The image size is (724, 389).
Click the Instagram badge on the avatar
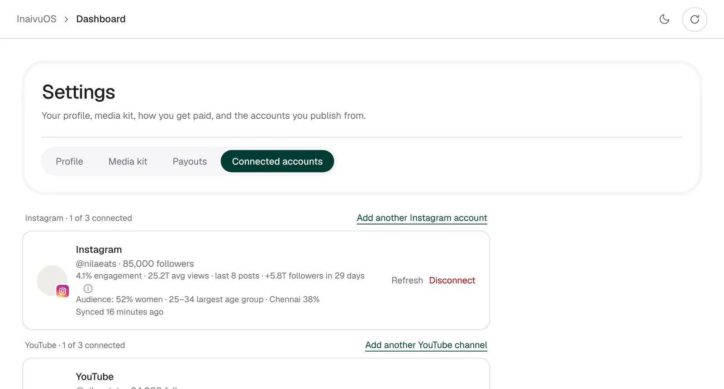coord(62,291)
